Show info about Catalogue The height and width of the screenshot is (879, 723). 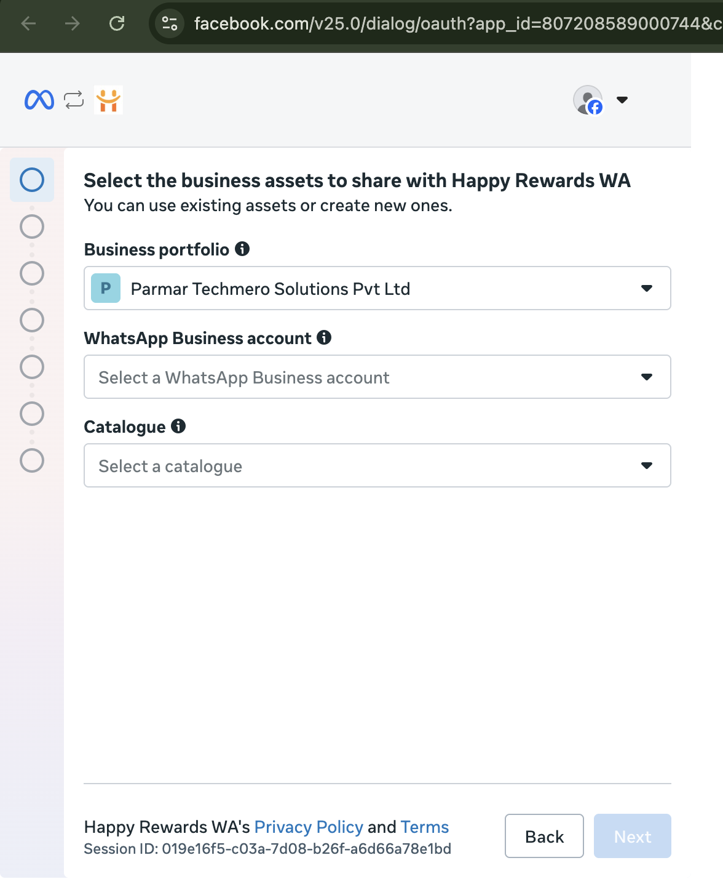pyautogui.click(x=178, y=426)
